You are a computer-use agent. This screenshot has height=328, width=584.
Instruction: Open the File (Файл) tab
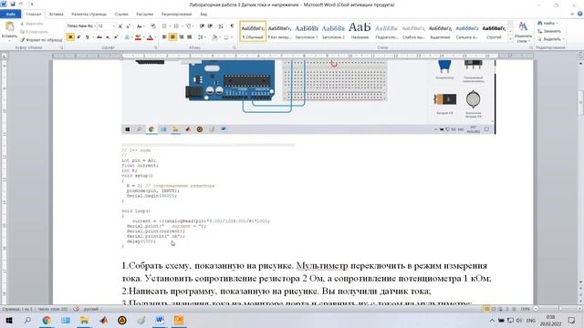pos(10,15)
